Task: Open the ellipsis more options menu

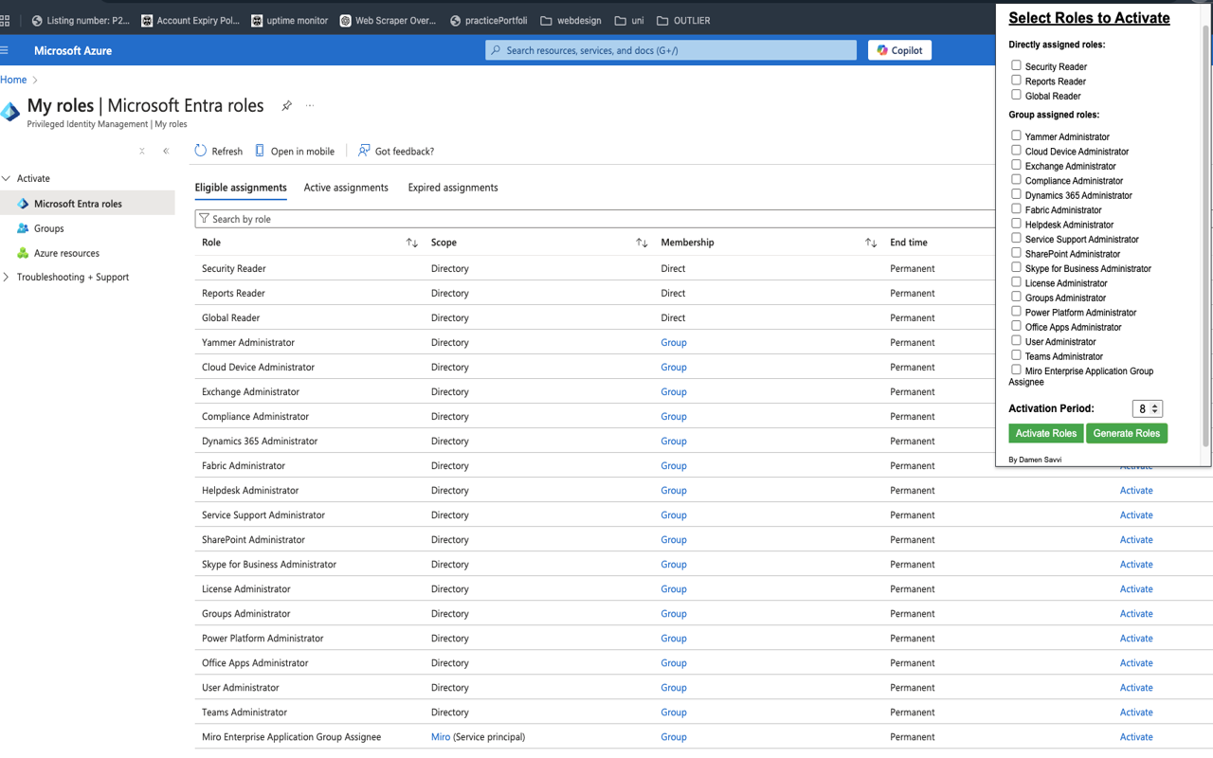Action: tap(310, 106)
